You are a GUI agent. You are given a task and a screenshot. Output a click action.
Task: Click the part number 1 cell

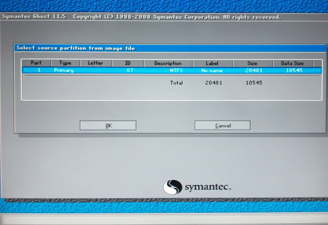point(39,70)
